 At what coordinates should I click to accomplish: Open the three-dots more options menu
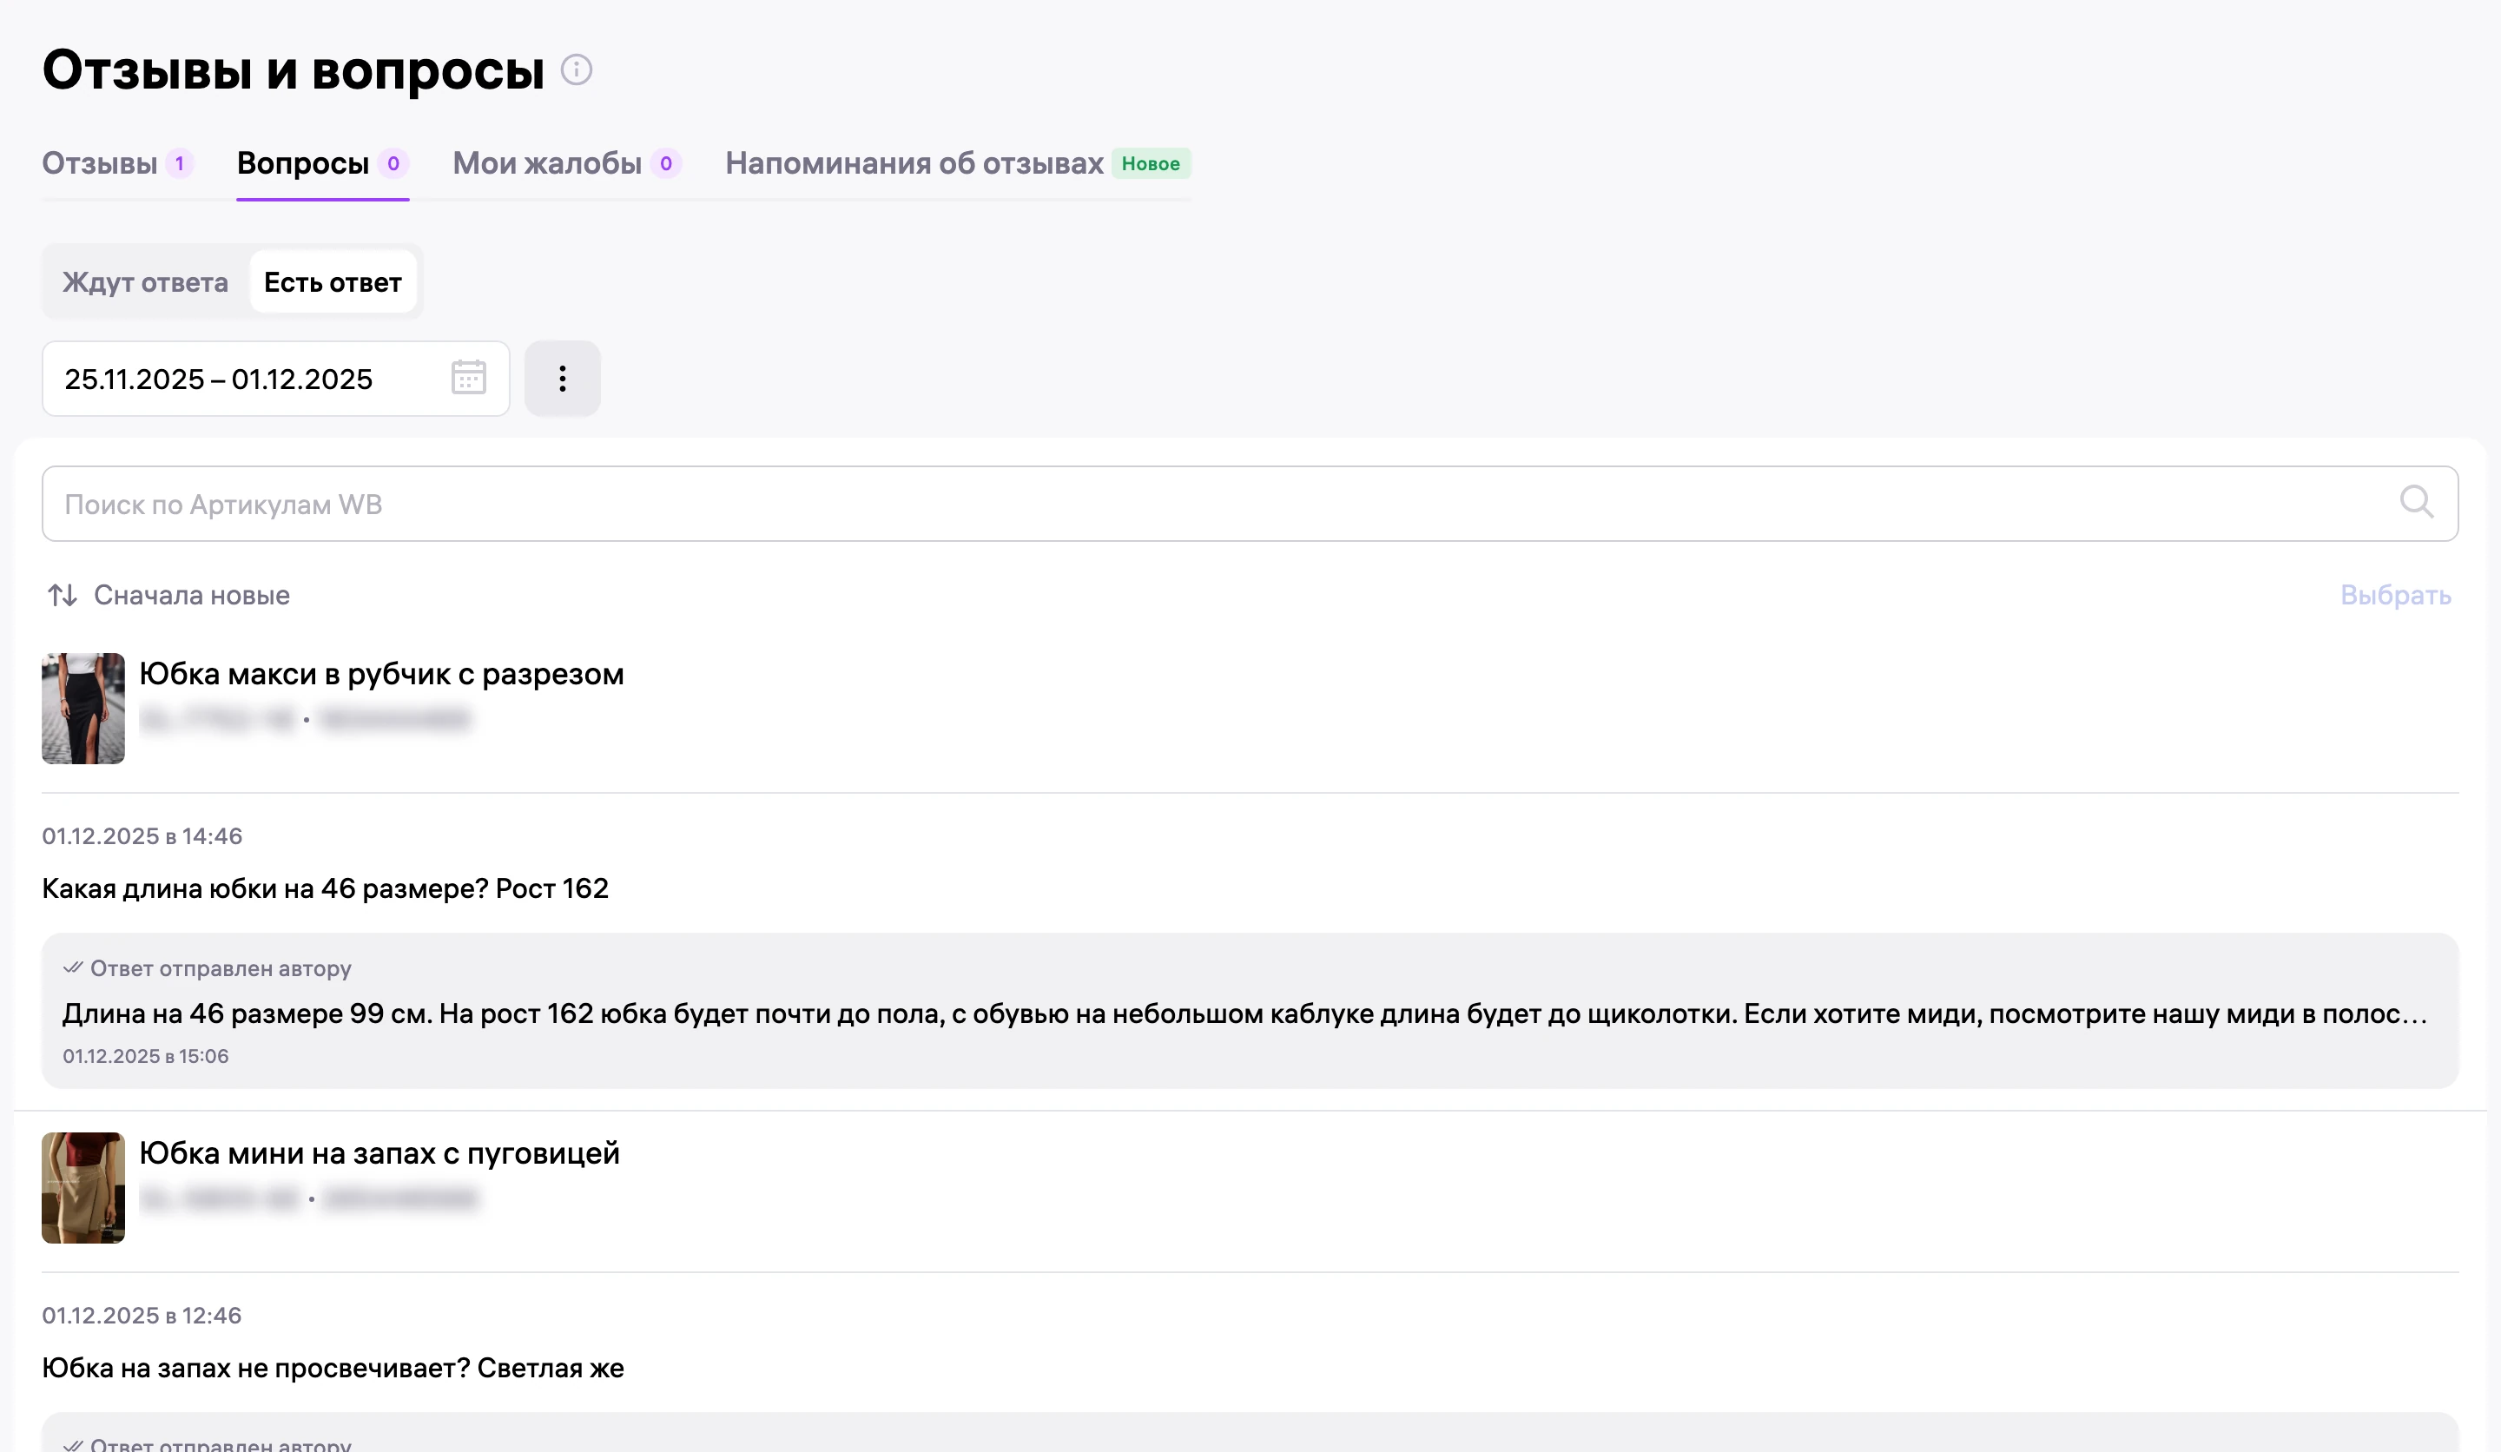tap(563, 378)
